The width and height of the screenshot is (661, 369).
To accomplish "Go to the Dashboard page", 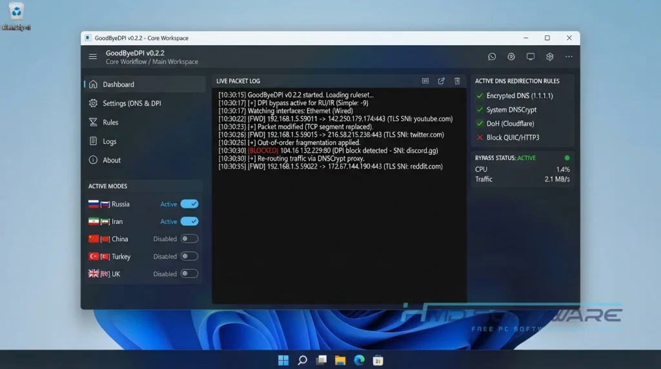I will click(145, 85).
